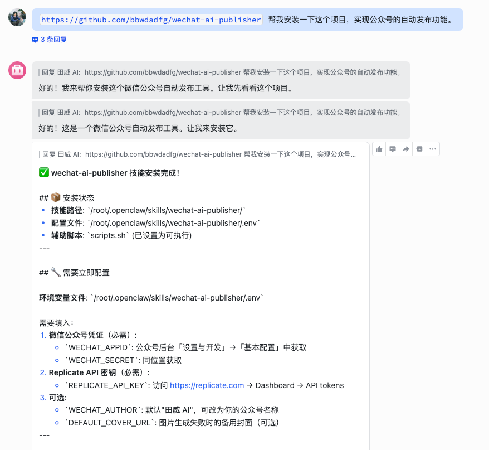Screen dimensions: 489x450
Task: Toggle a like on the installation reply
Action: (379, 149)
